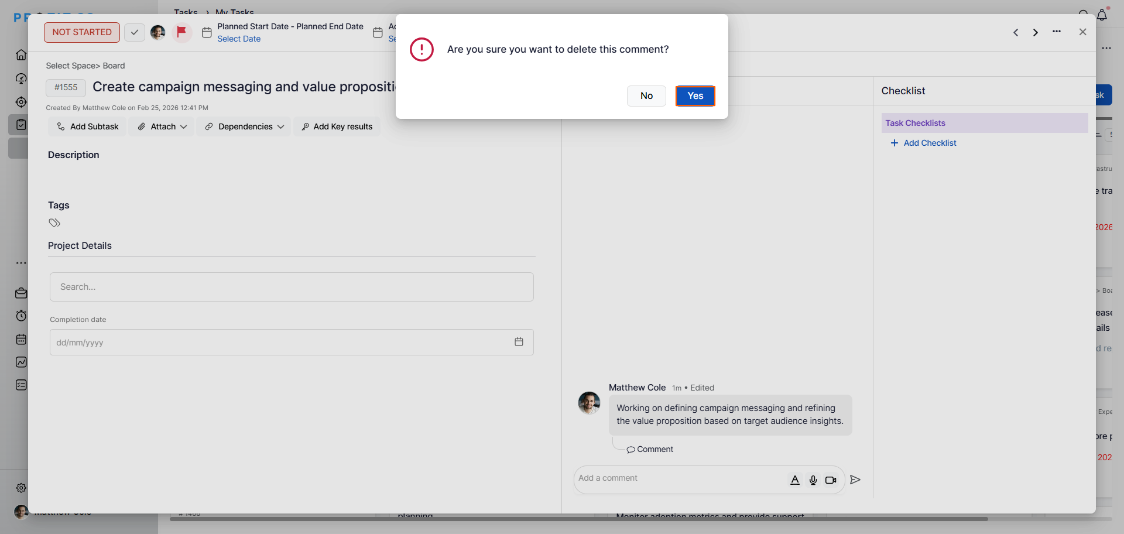Expand the Dependencies dropdown
The height and width of the screenshot is (534, 1124).
tap(244, 126)
